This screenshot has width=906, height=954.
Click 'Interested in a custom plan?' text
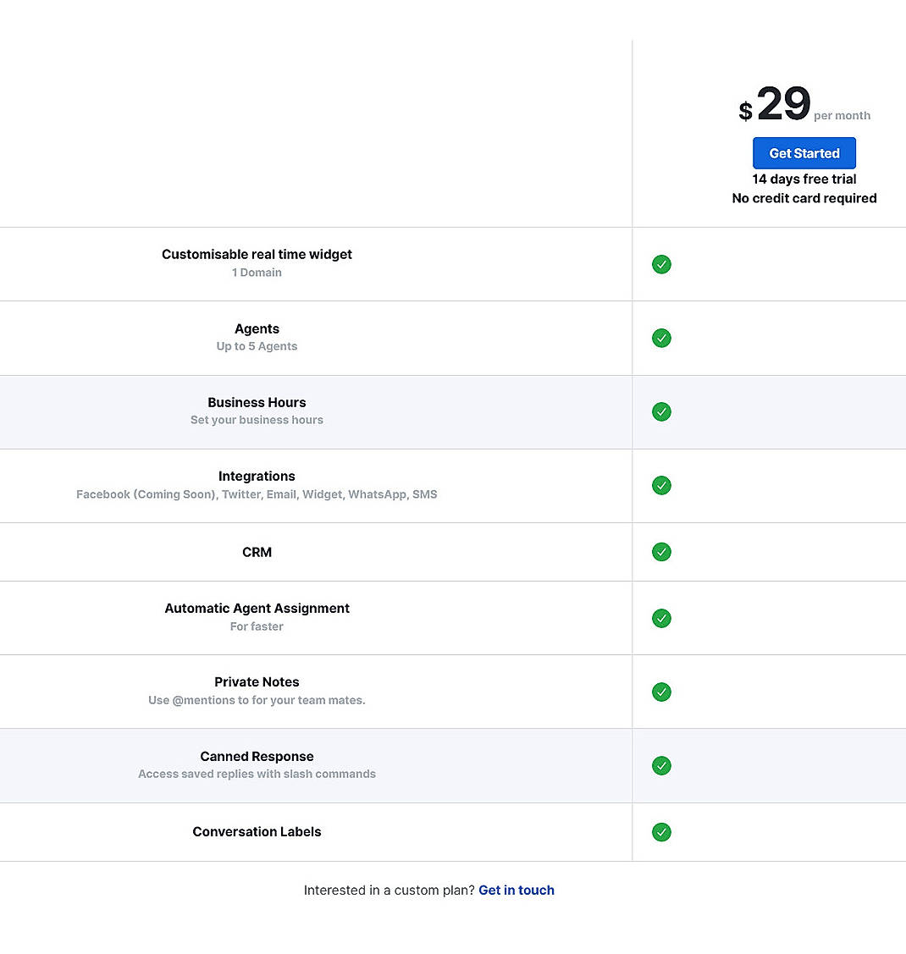click(x=389, y=891)
